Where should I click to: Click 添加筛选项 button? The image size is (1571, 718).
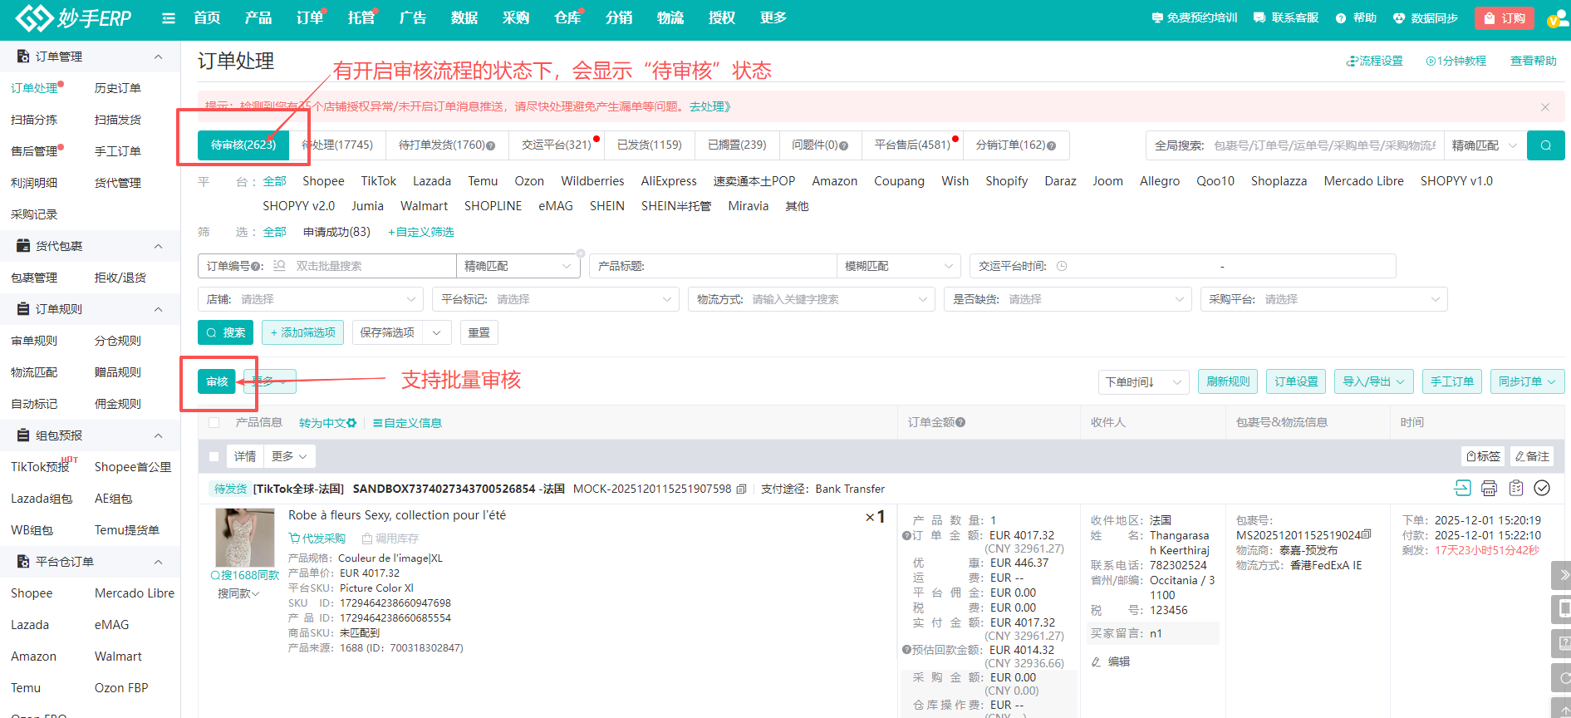tap(302, 332)
